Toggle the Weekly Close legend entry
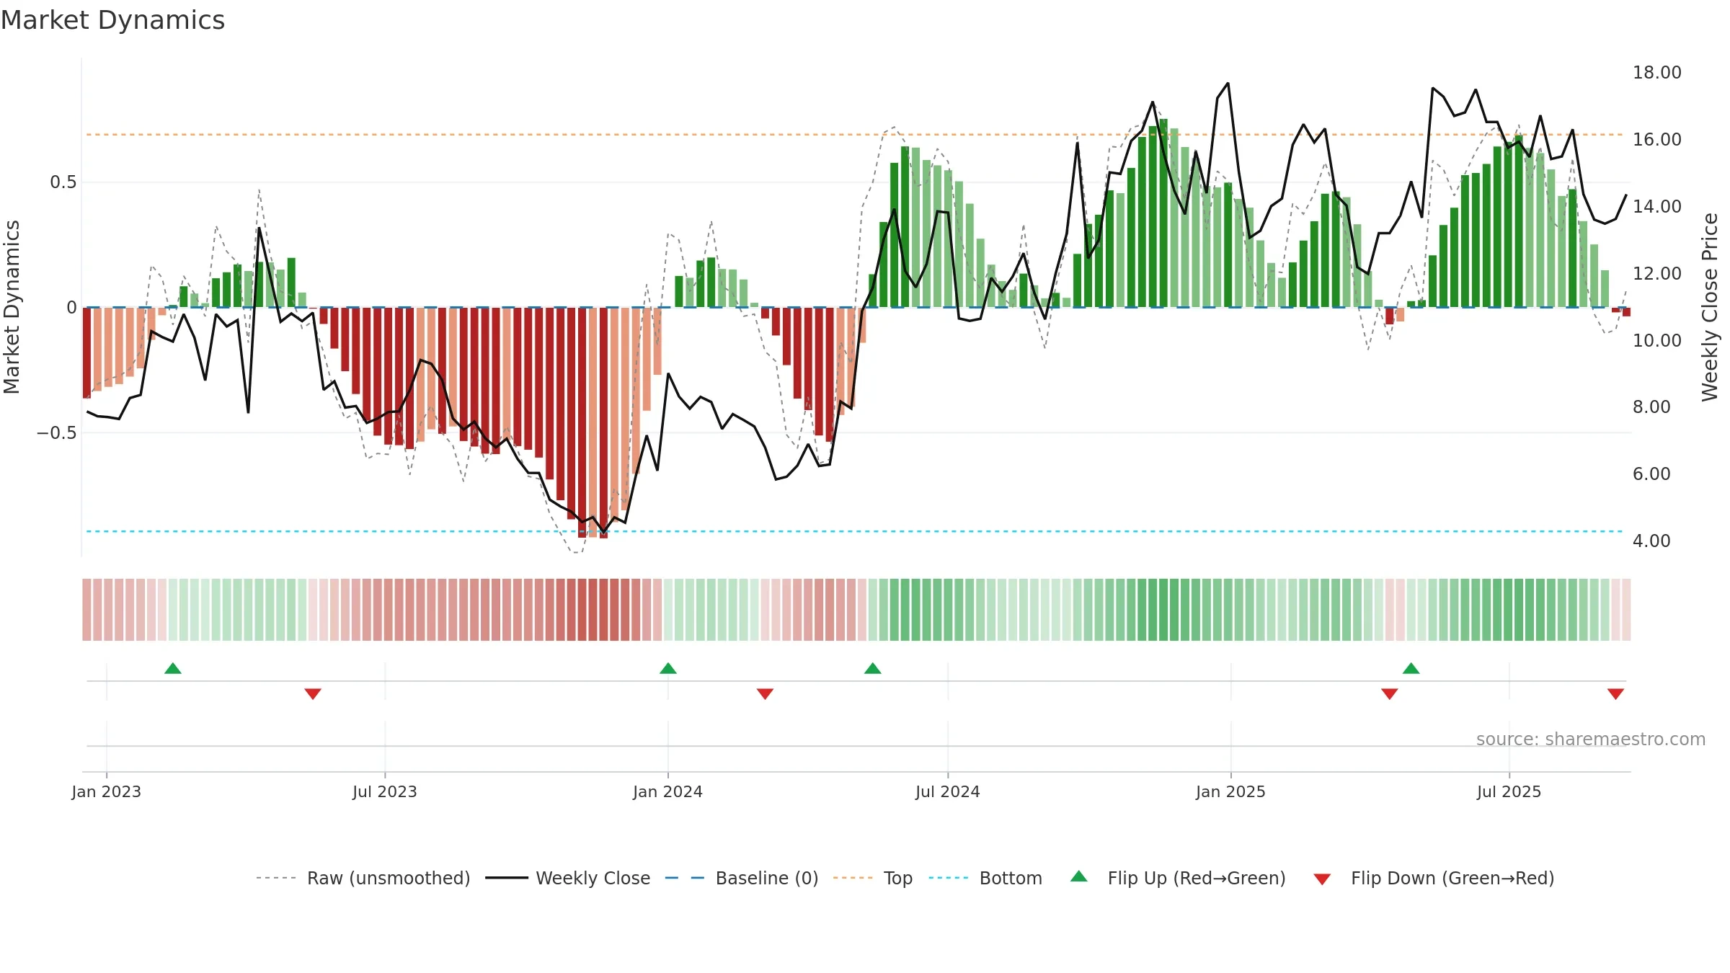Image resolution: width=1730 pixels, height=973 pixels. (x=568, y=878)
